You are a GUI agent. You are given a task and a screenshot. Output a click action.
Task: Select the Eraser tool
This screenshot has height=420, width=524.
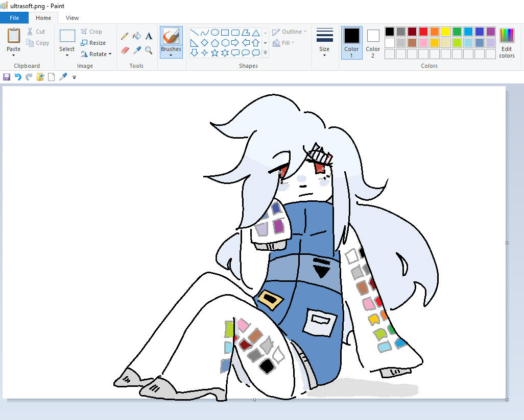coord(125,50)
